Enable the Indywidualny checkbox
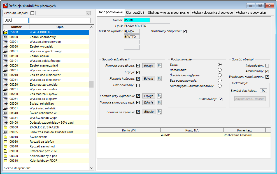This screenshot has height=174, width=277. 267,66
